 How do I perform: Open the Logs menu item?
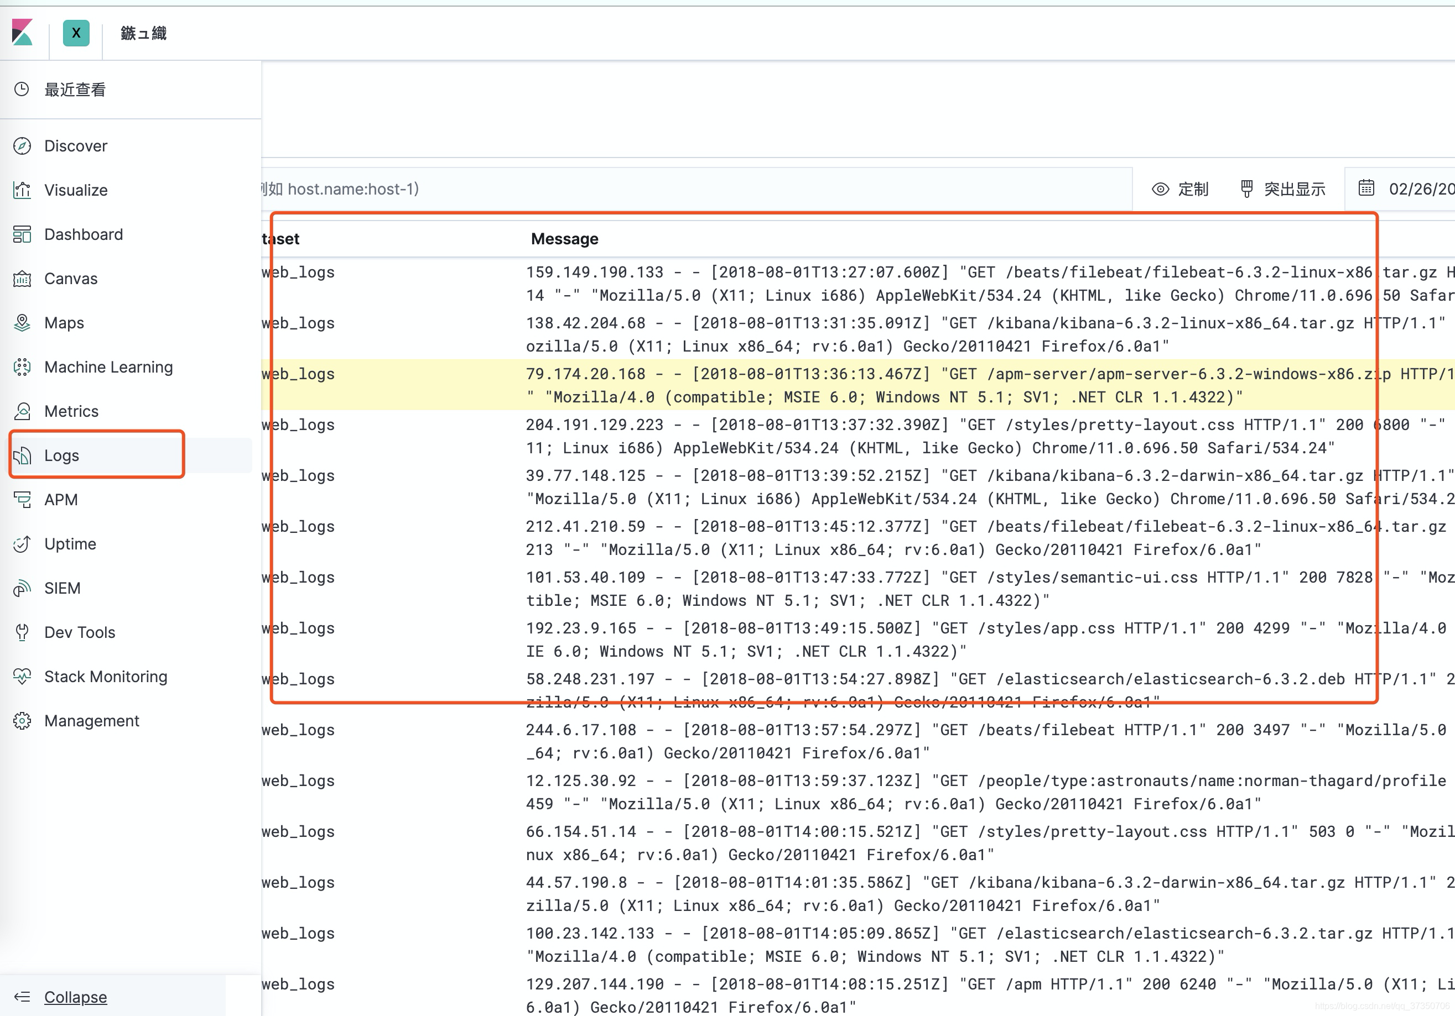click(62, 456)
